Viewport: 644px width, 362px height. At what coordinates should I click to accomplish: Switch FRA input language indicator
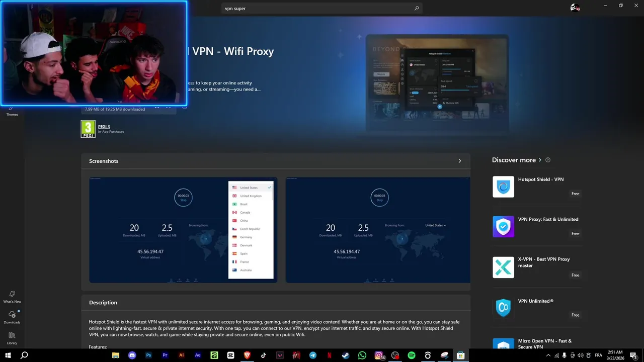[598, 355]
